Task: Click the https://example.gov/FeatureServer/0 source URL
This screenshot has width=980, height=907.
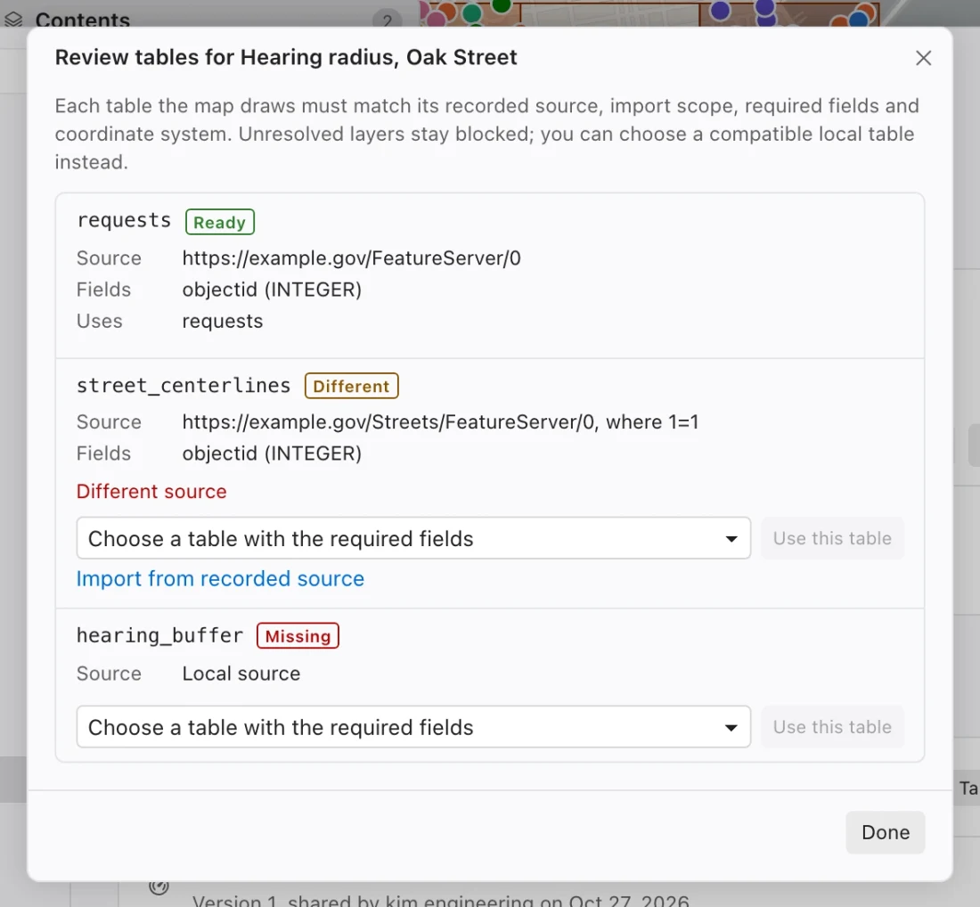Action: tap(351, 258)
